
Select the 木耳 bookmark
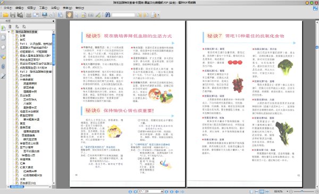(x=22, y=179)
